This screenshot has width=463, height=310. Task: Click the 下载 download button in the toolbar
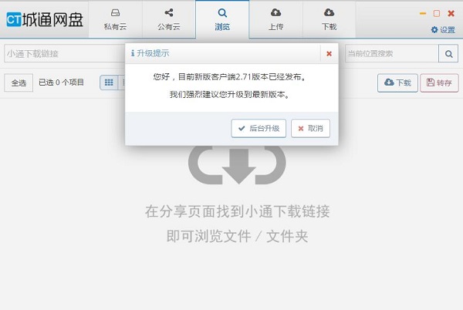pos(397,83)
